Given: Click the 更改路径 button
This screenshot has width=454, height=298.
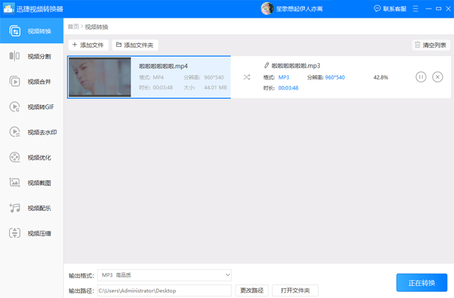Looking at the screenshot, I should pos(252,290).
